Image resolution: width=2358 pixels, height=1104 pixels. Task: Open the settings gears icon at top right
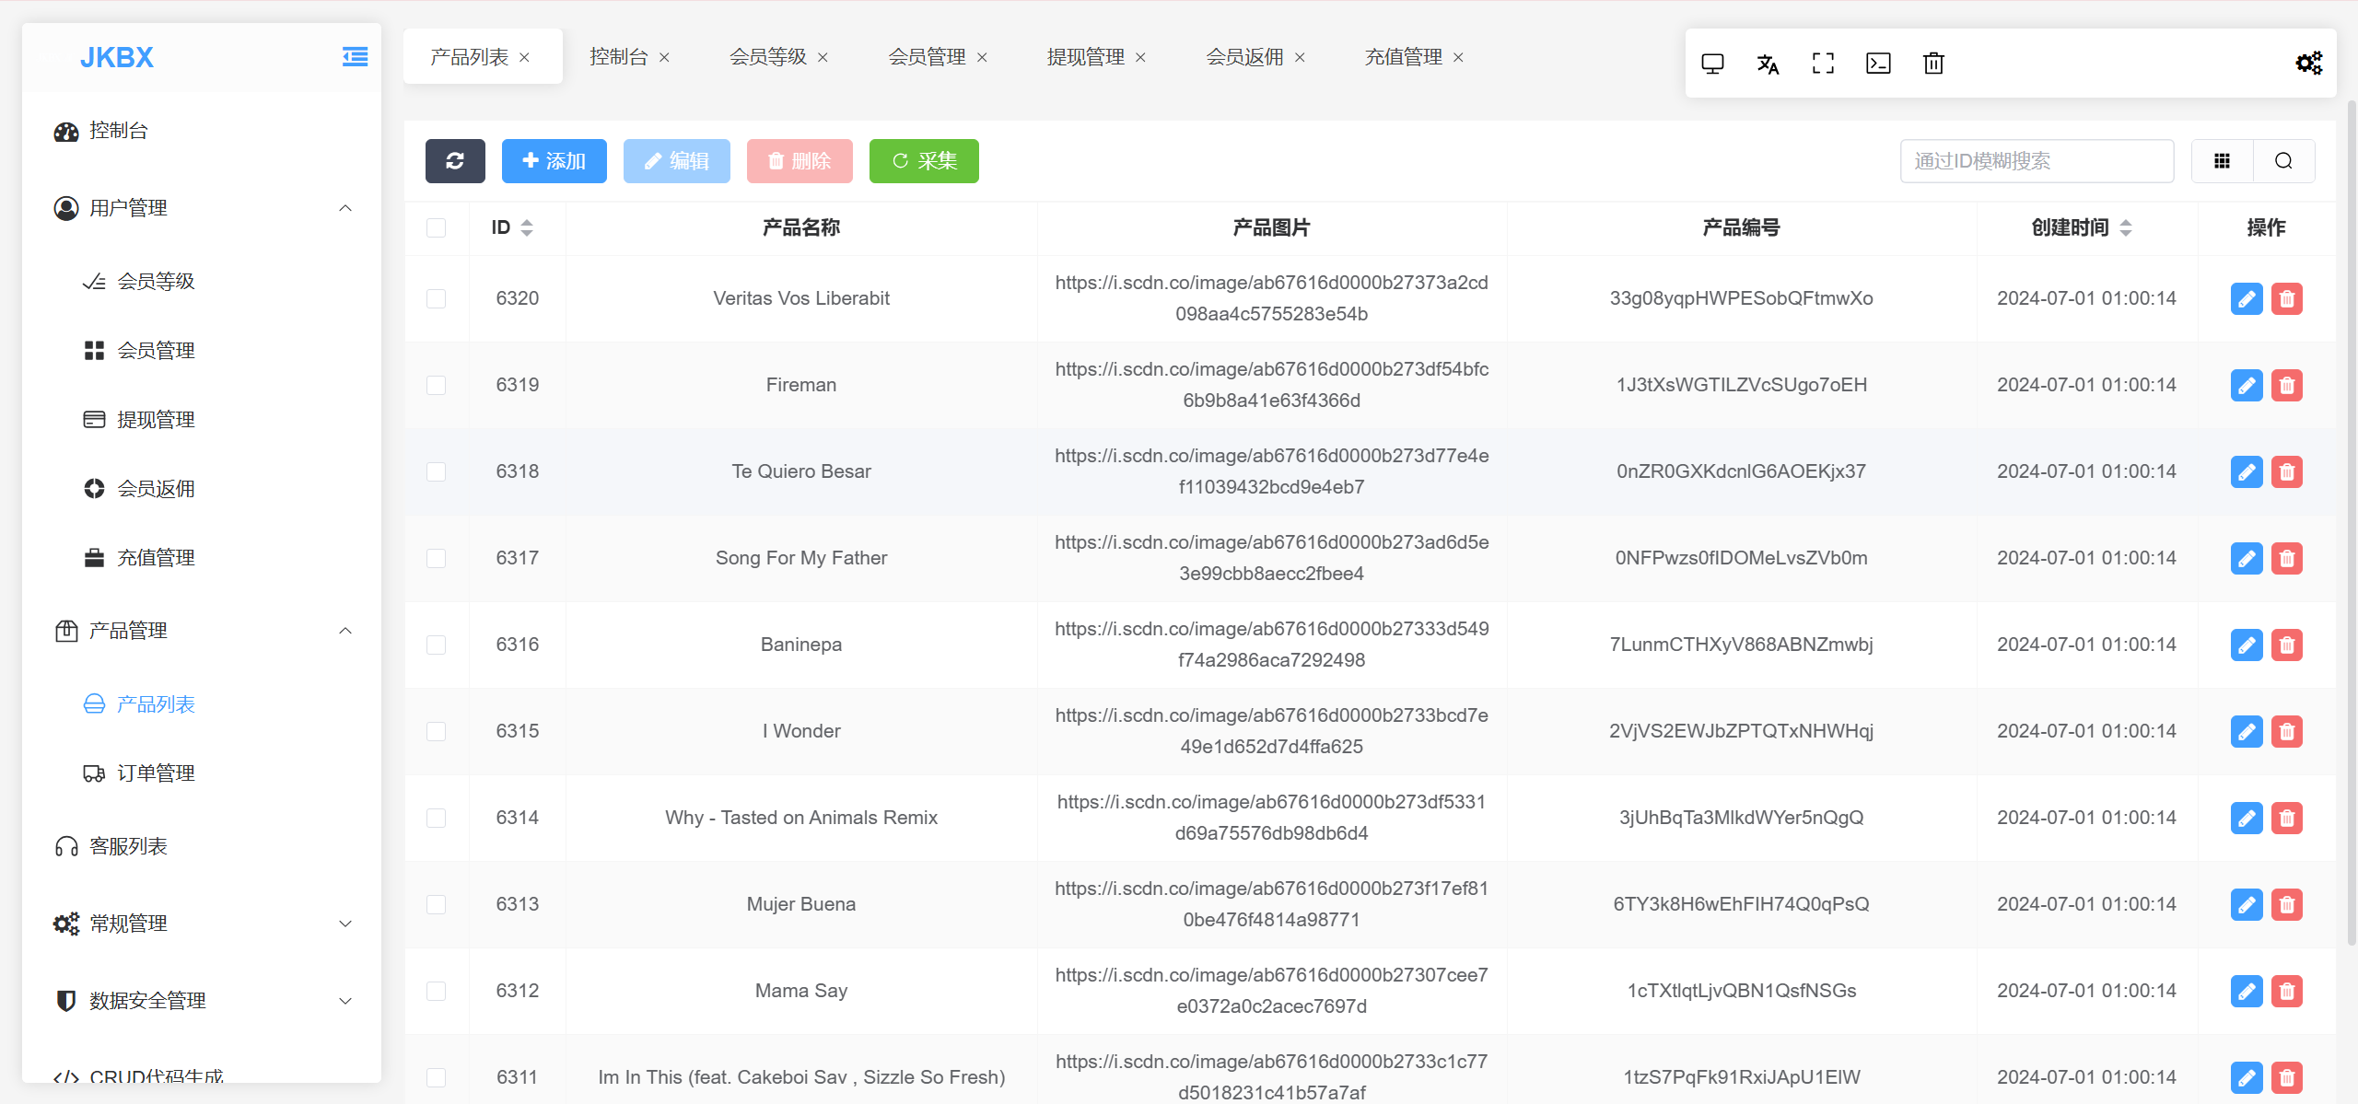click(2308, 64)
